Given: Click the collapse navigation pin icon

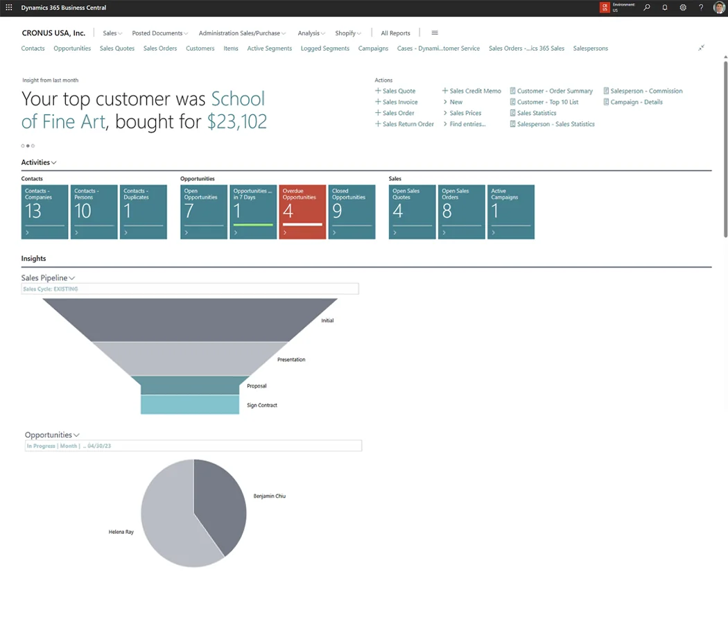Looking at the screenshot, I should 701,47.
